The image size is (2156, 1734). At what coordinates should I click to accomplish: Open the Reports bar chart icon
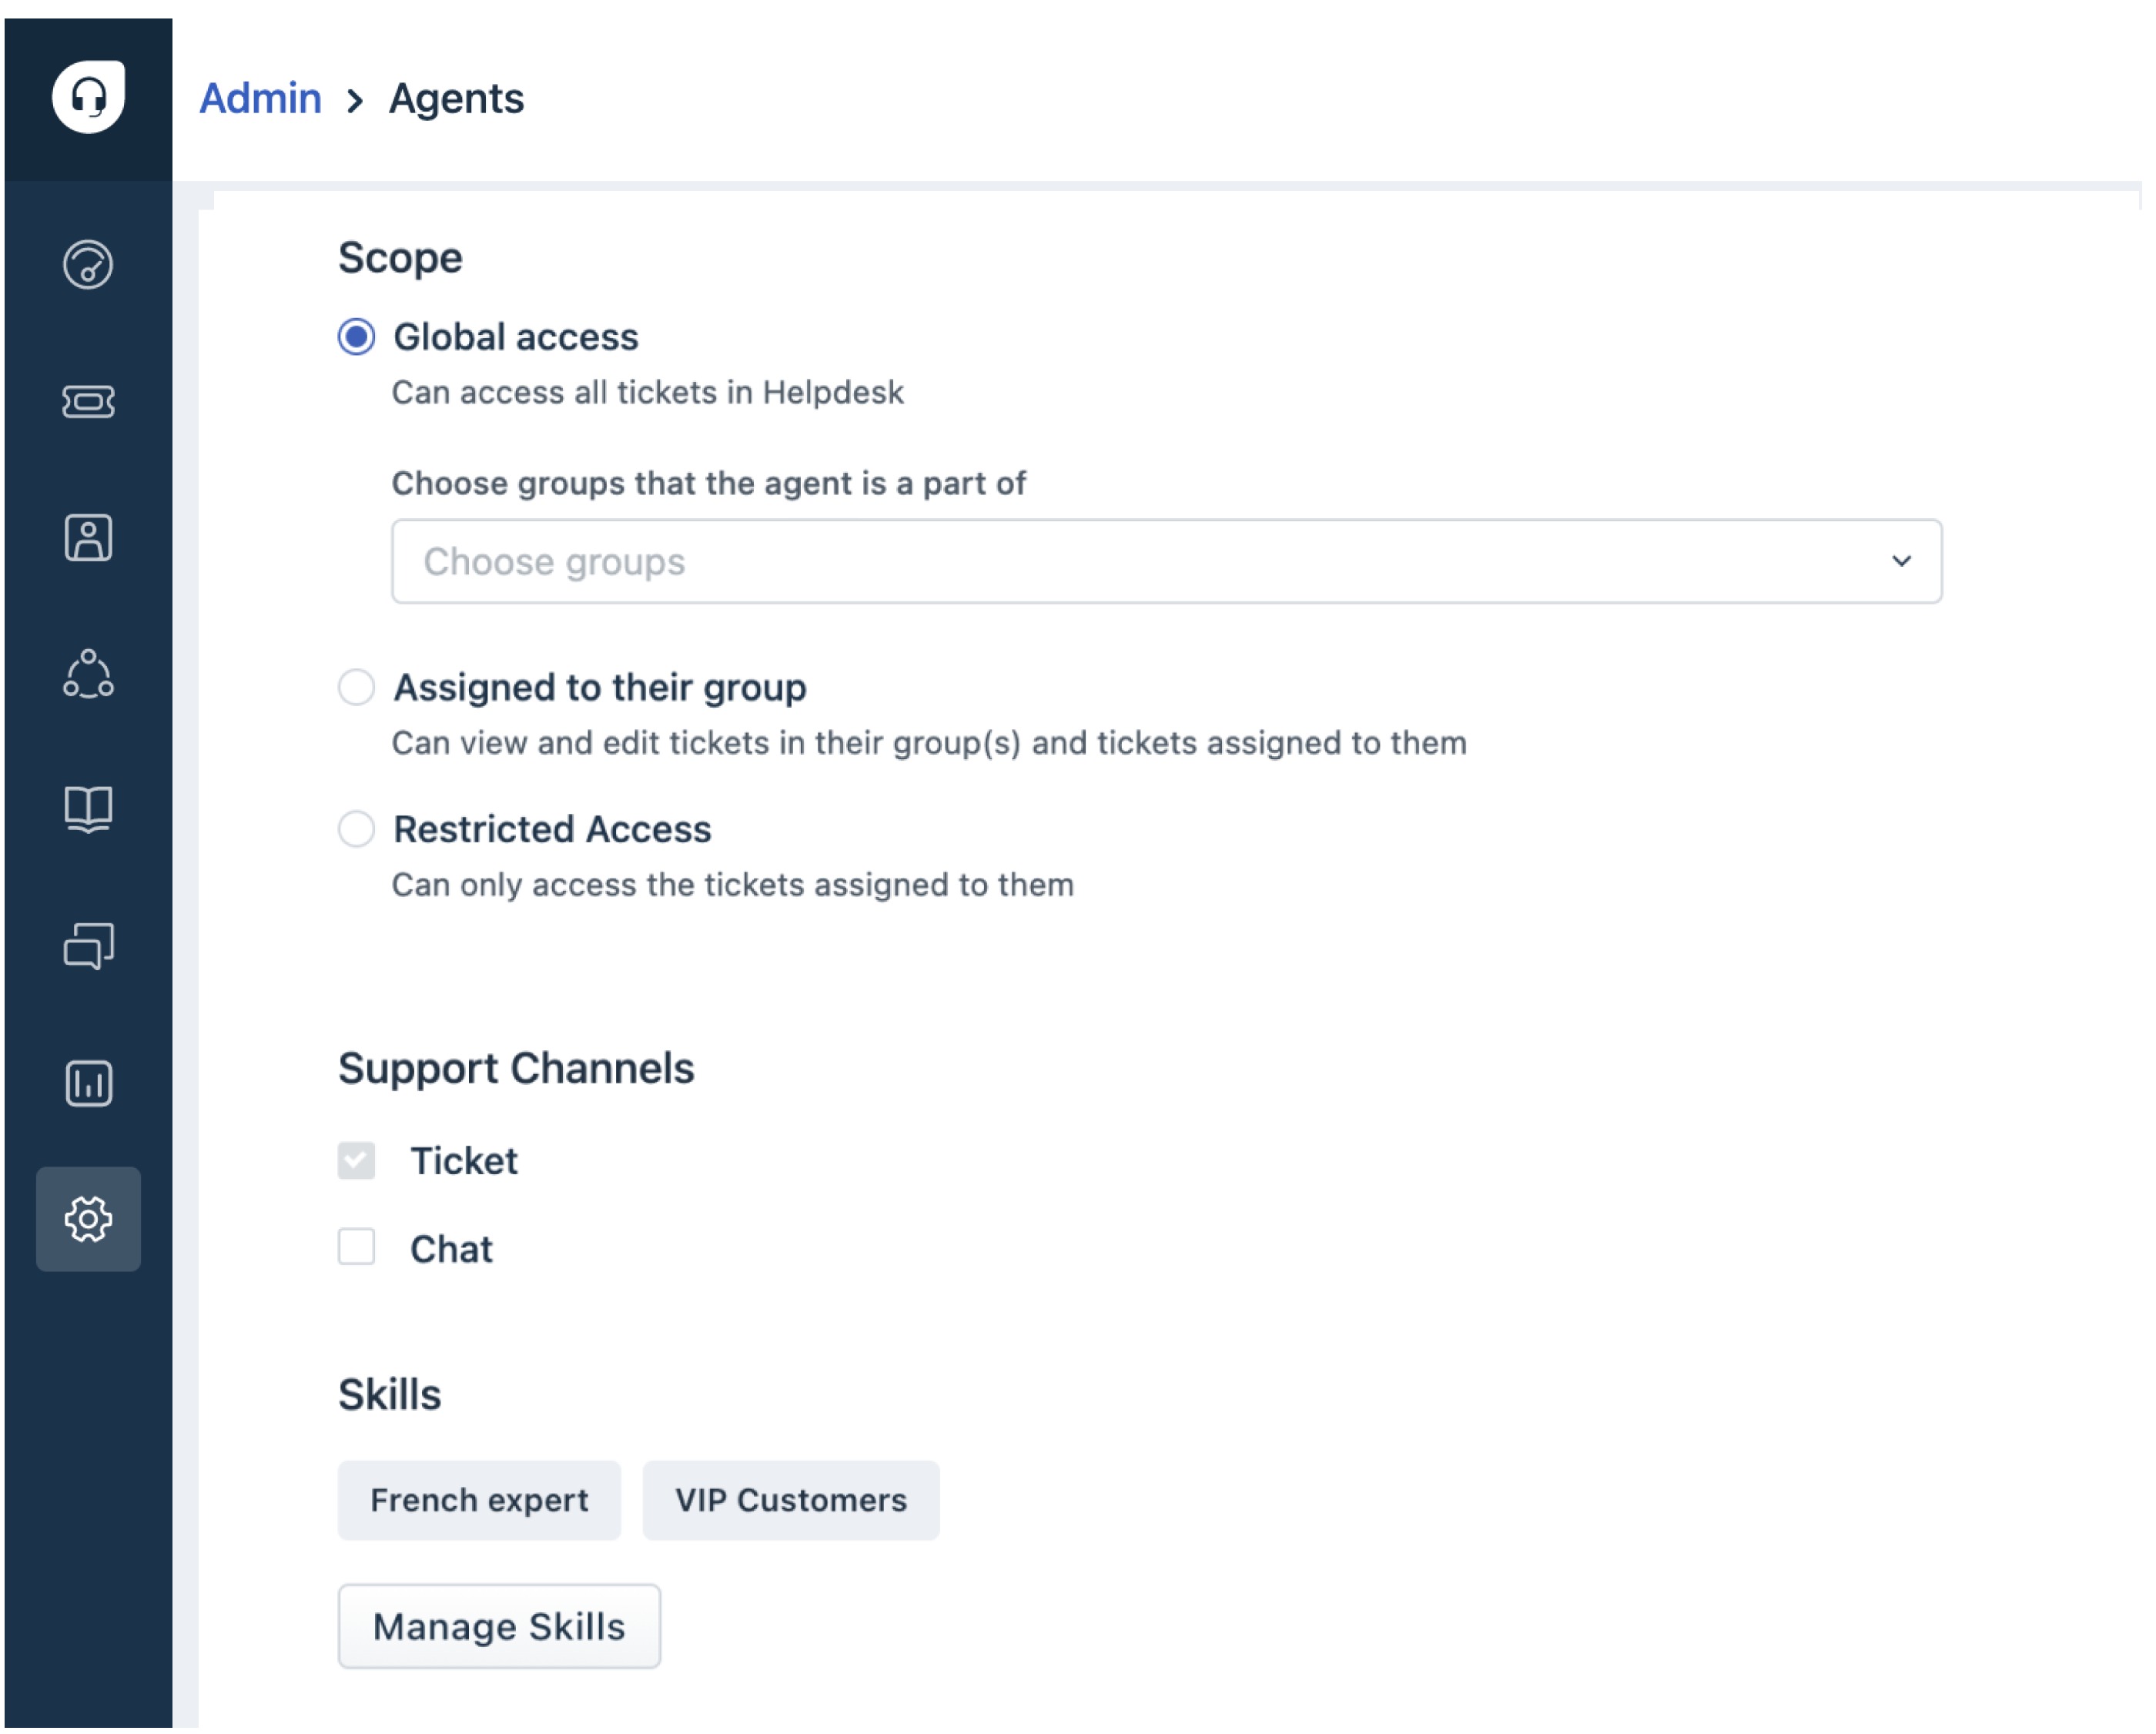pos(88,1084)
